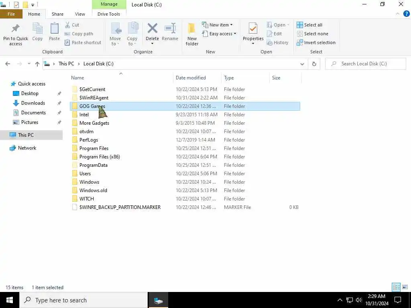Select the Intel folder
Image resolution: width=411 pixels, height=308 pixels.
coord(84,115)
